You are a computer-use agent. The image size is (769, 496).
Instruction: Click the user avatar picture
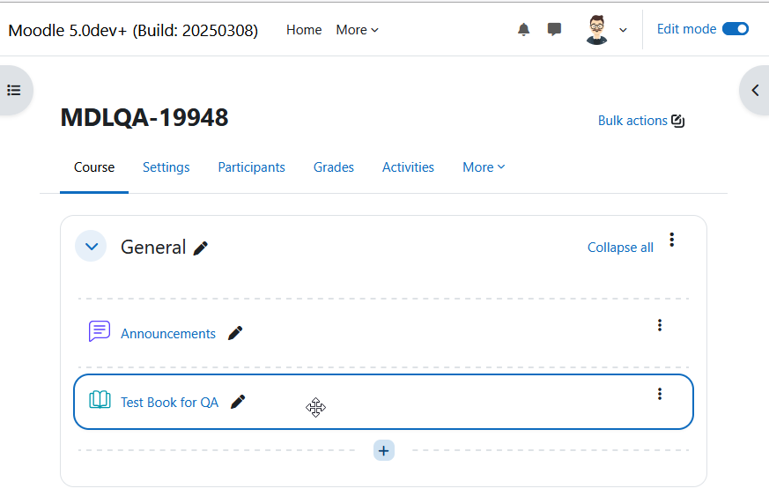point(596,30)
